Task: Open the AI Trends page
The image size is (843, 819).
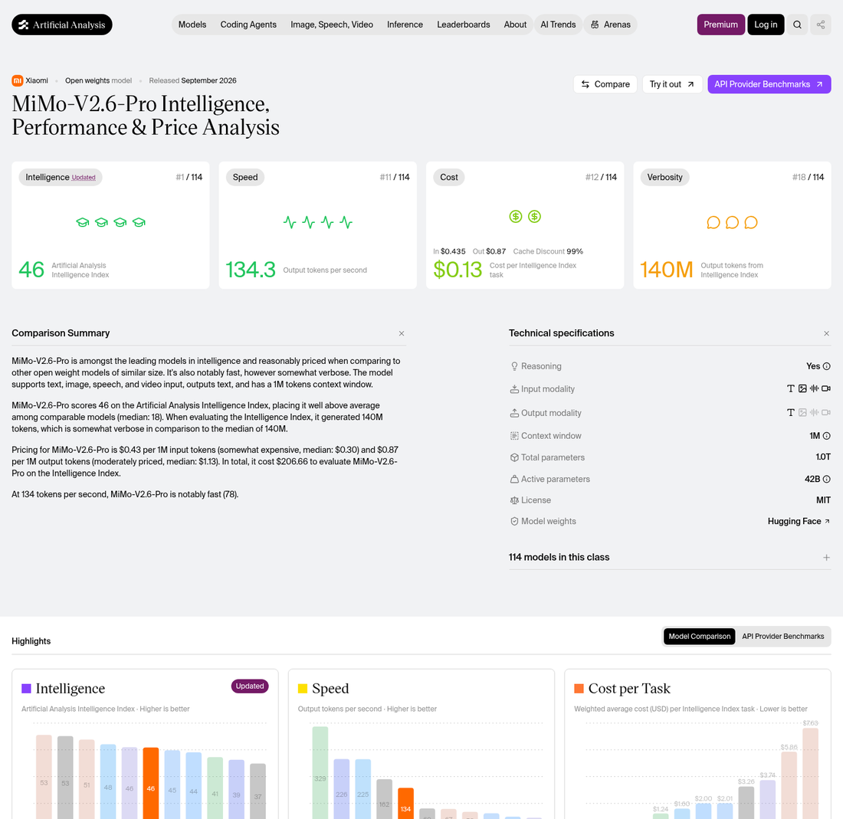Action: point(558,25)
